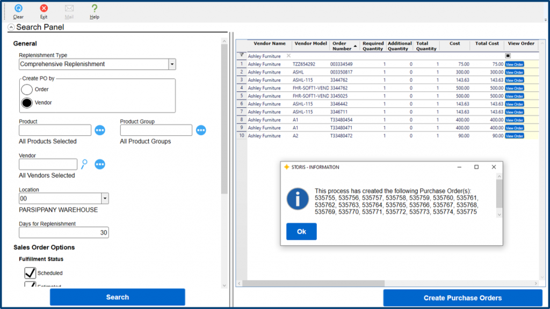Toggle the Scheduled fulfillment checkbox

pyautogui.click(x=30, y=273)
